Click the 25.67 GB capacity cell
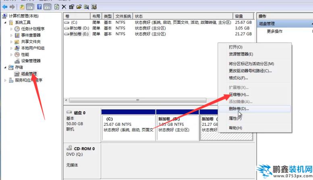The height and width of the screenshot is (180, 313). tap(243, 22)
